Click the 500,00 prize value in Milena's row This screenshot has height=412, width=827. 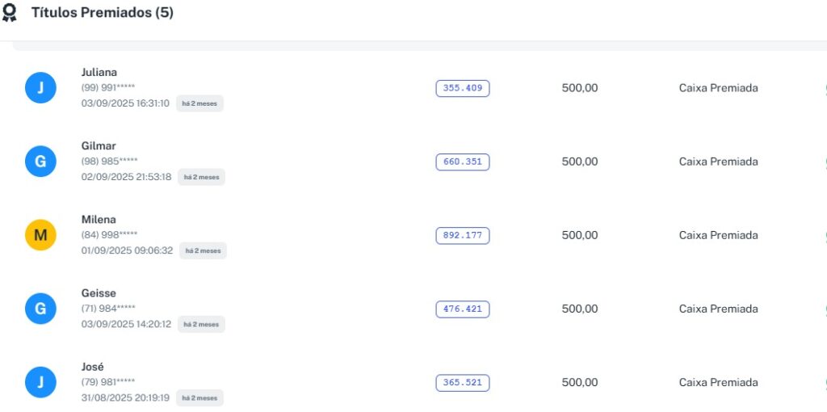tap(580, 235)
